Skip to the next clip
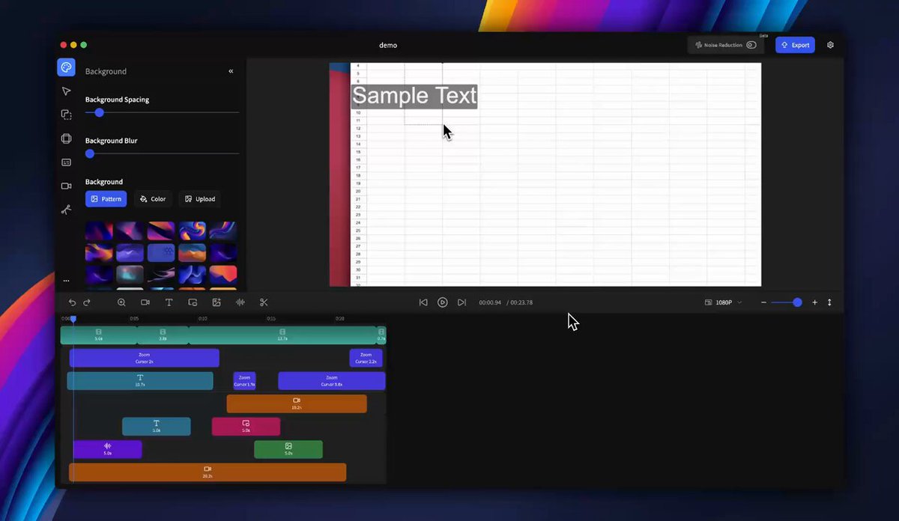This screenshot has width=899, height=521. 461,302
